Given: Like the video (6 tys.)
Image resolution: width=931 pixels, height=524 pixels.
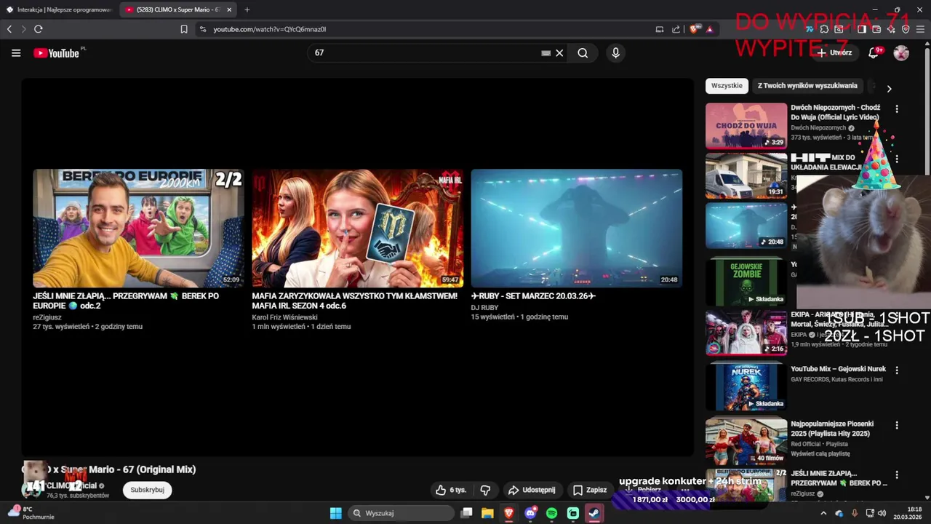Looking at the screenshot, I should point(451,490).
